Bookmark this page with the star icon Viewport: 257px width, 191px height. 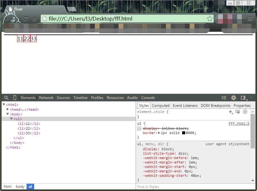click(210, 19)
